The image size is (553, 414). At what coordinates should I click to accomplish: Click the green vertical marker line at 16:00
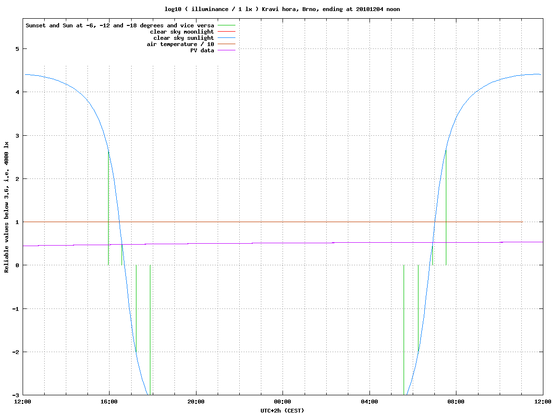[108, 208]
